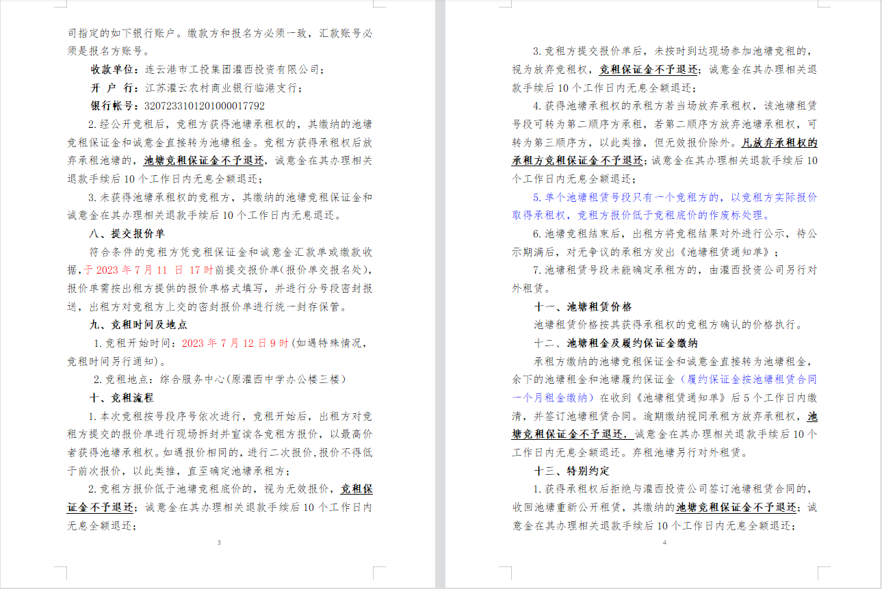The width and height of the screenshot is (882, 589).
Task: Click the bank account number 3207233101201000017792
Action: coord(205,106)
